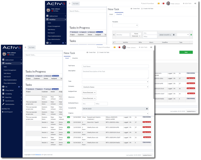Switch to Detail tab in back window

111,14
